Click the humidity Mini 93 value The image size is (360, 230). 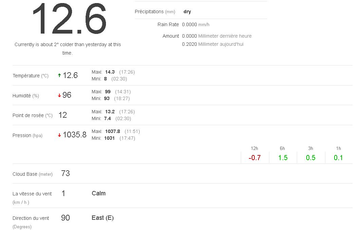tap(107, 98)
